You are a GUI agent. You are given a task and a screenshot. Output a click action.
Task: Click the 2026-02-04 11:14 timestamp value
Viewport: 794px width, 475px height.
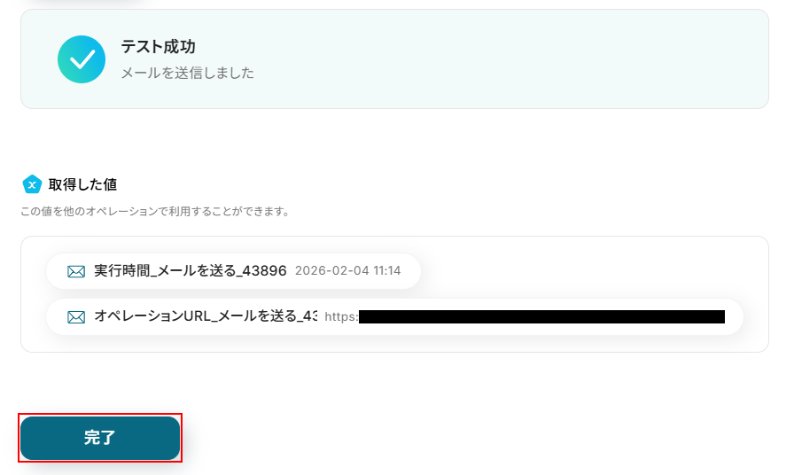tap(348, 271)
